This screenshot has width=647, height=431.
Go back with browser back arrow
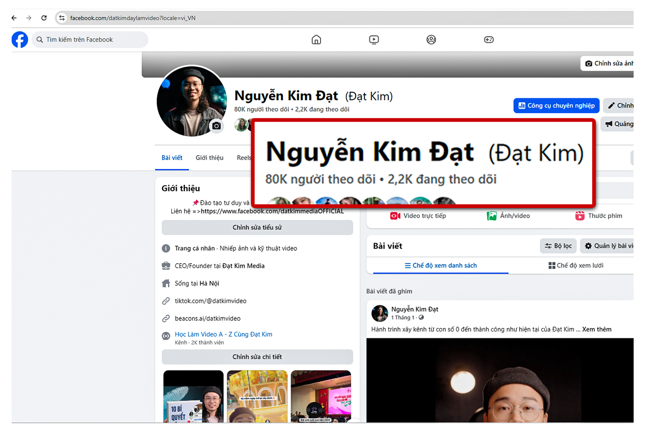point(14,18)
